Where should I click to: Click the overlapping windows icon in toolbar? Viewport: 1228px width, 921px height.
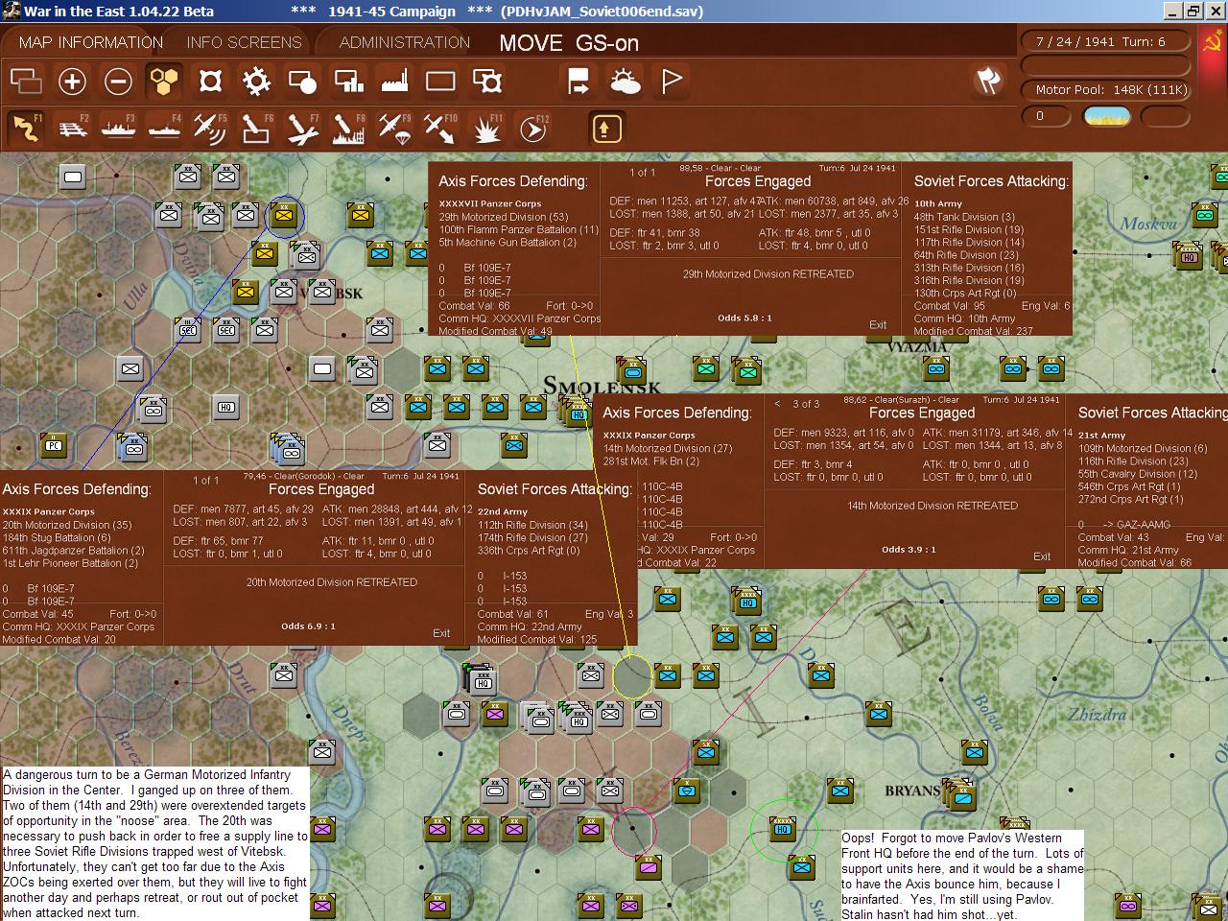pos(26,82)
